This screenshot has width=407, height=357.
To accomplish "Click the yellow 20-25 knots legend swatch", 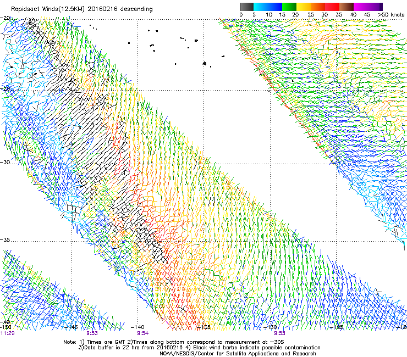I will pyautogui.click(x=303, y=7).
